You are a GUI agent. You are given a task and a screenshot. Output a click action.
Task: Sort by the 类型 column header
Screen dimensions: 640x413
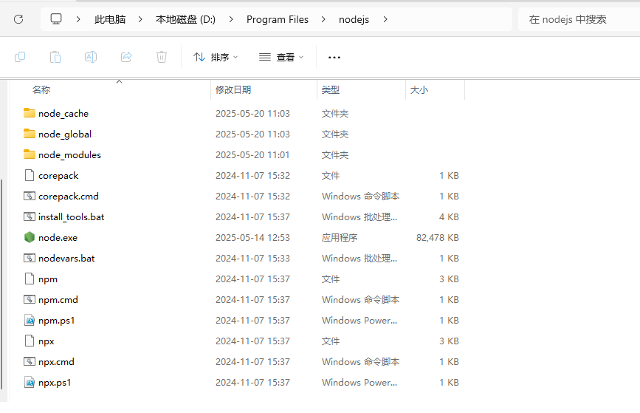[x=330, y=90]
